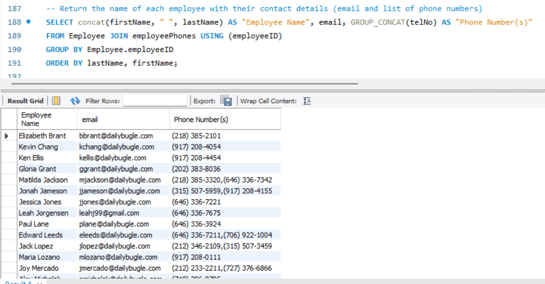Select cell Joy Mercado
This screenshot has height=284, width=545.
point(47,268)
